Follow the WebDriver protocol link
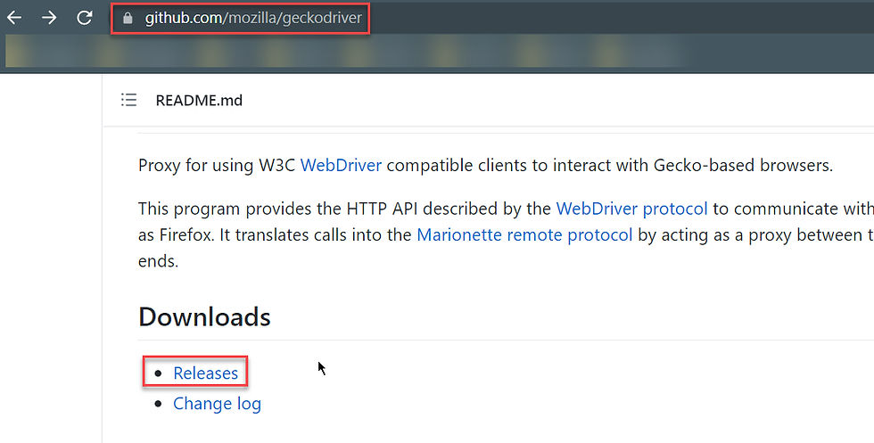The height and width of the screenshot is (443, 874). [x=631, y=209]
